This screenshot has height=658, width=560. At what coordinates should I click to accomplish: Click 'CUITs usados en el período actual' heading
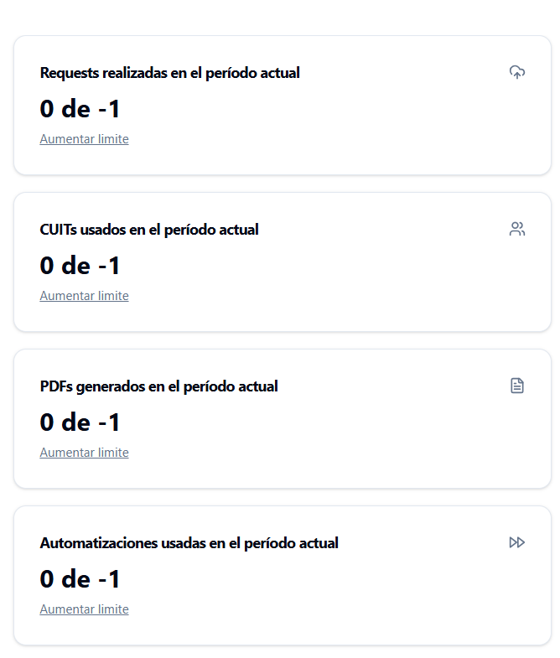point(149,230)
